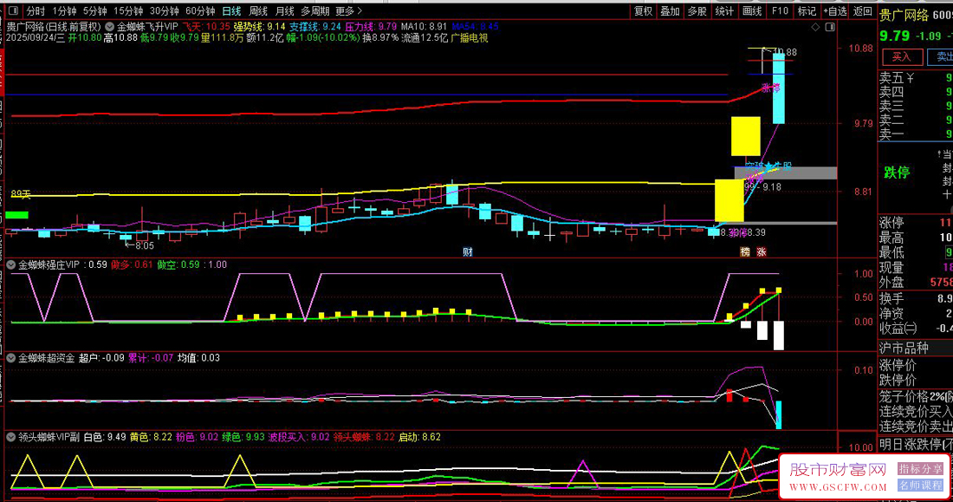
Task: Click the 榜 badge icon below candles
Action: [745, 252]
